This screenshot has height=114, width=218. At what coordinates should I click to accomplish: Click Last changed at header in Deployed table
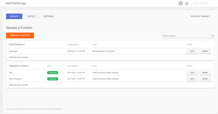(73, 66)
